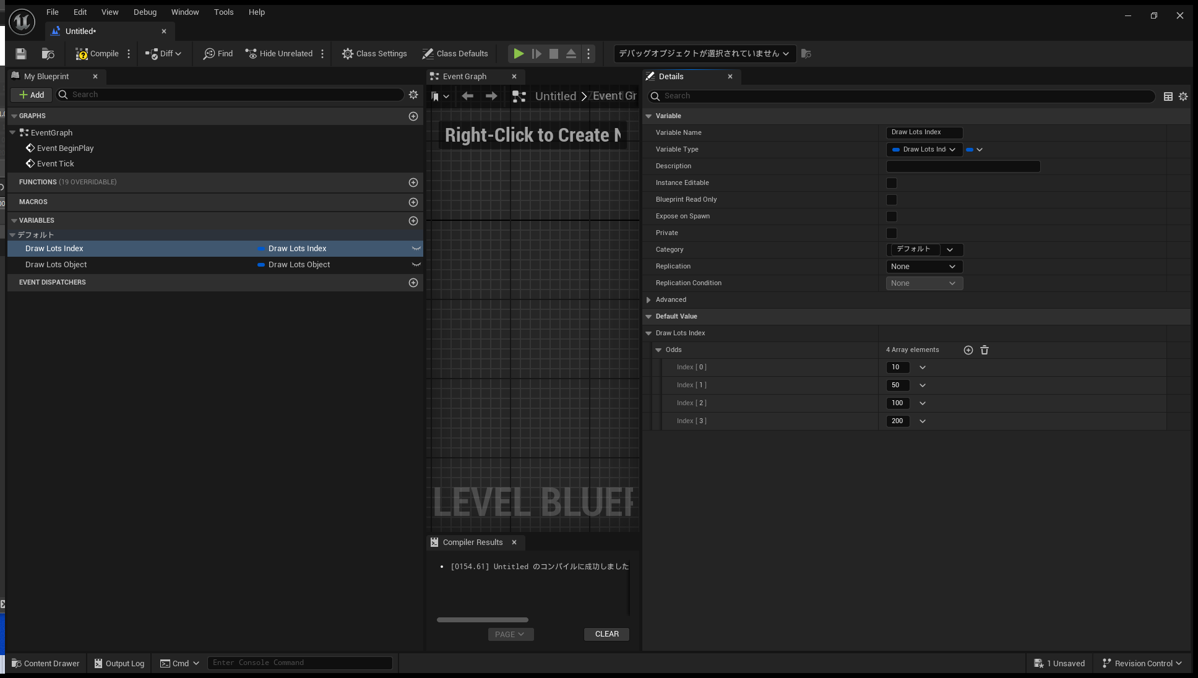
Task: Open compile options menu dots
Action: point(129,54)
